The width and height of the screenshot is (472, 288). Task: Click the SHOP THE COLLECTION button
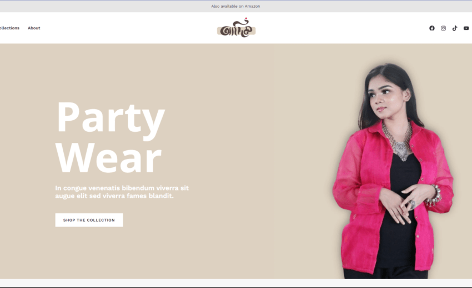pos(89,220)
